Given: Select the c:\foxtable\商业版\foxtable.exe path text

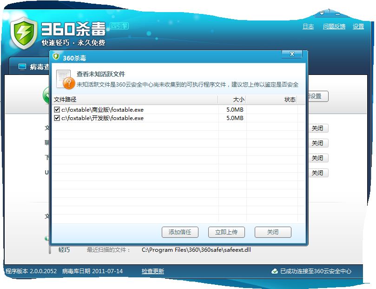Looking at the screenshot, I should (102, 110).
